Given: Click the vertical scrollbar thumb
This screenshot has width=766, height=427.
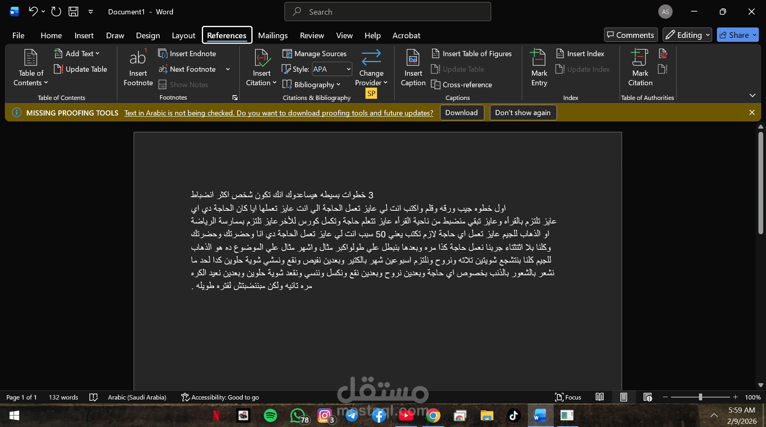Looking at the screenshot, I should click(x=760, y=182).
